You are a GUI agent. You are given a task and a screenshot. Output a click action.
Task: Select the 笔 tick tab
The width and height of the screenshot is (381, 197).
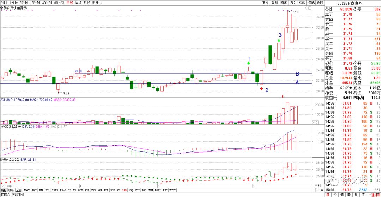[x=327, y=195]
